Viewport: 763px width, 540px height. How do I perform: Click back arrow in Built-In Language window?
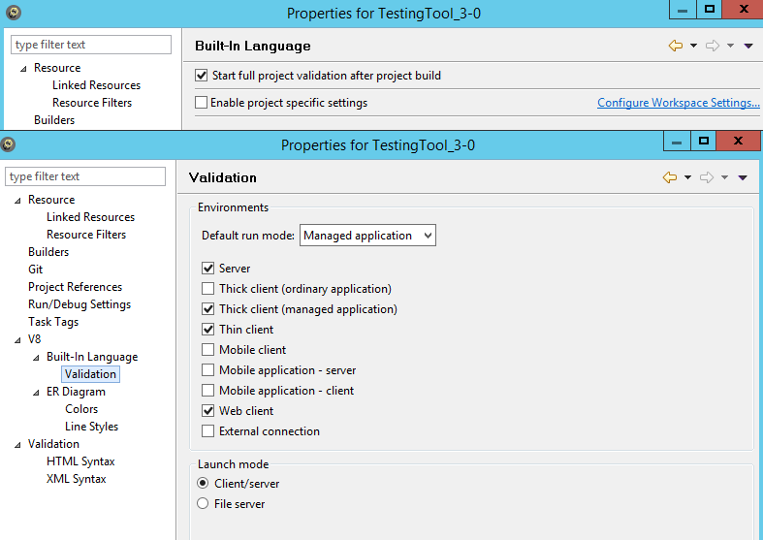point(676,46)
